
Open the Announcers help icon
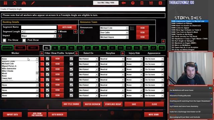coord(82,32)
